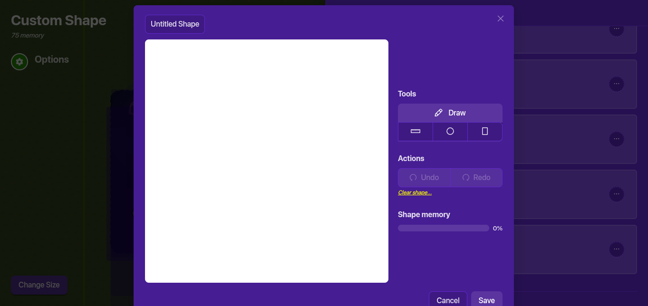Open the second ellipsis menu from the top
Screen dimensions: 648x306
pyautogui.click(x=616, y=84)
